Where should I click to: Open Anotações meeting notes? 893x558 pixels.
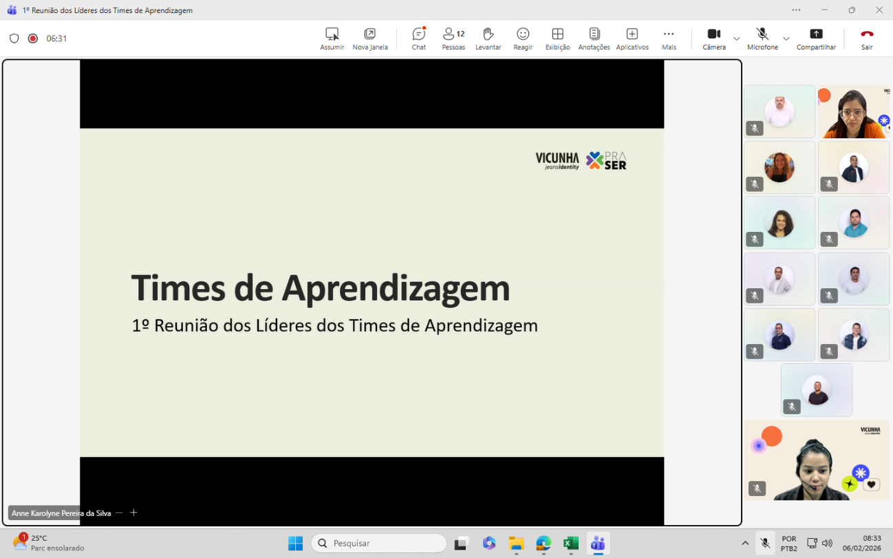594,39
